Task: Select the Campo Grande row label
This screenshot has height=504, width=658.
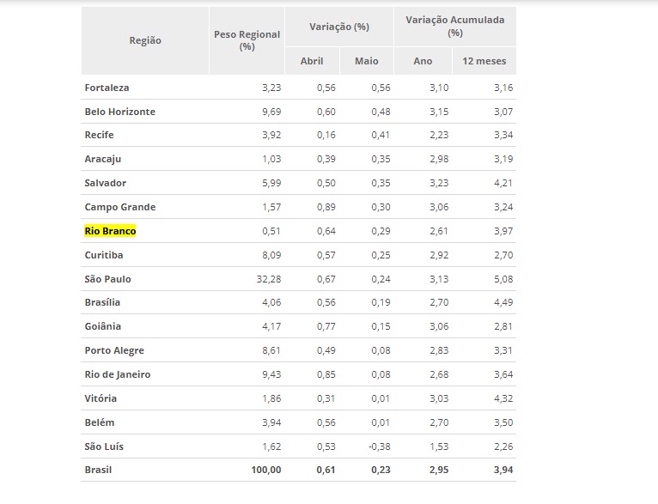Action: [119, 207]
